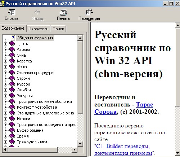
Task: Click the book icon beside Оконные процедуры
Action: pyautogui.click(x=12, y=73)
